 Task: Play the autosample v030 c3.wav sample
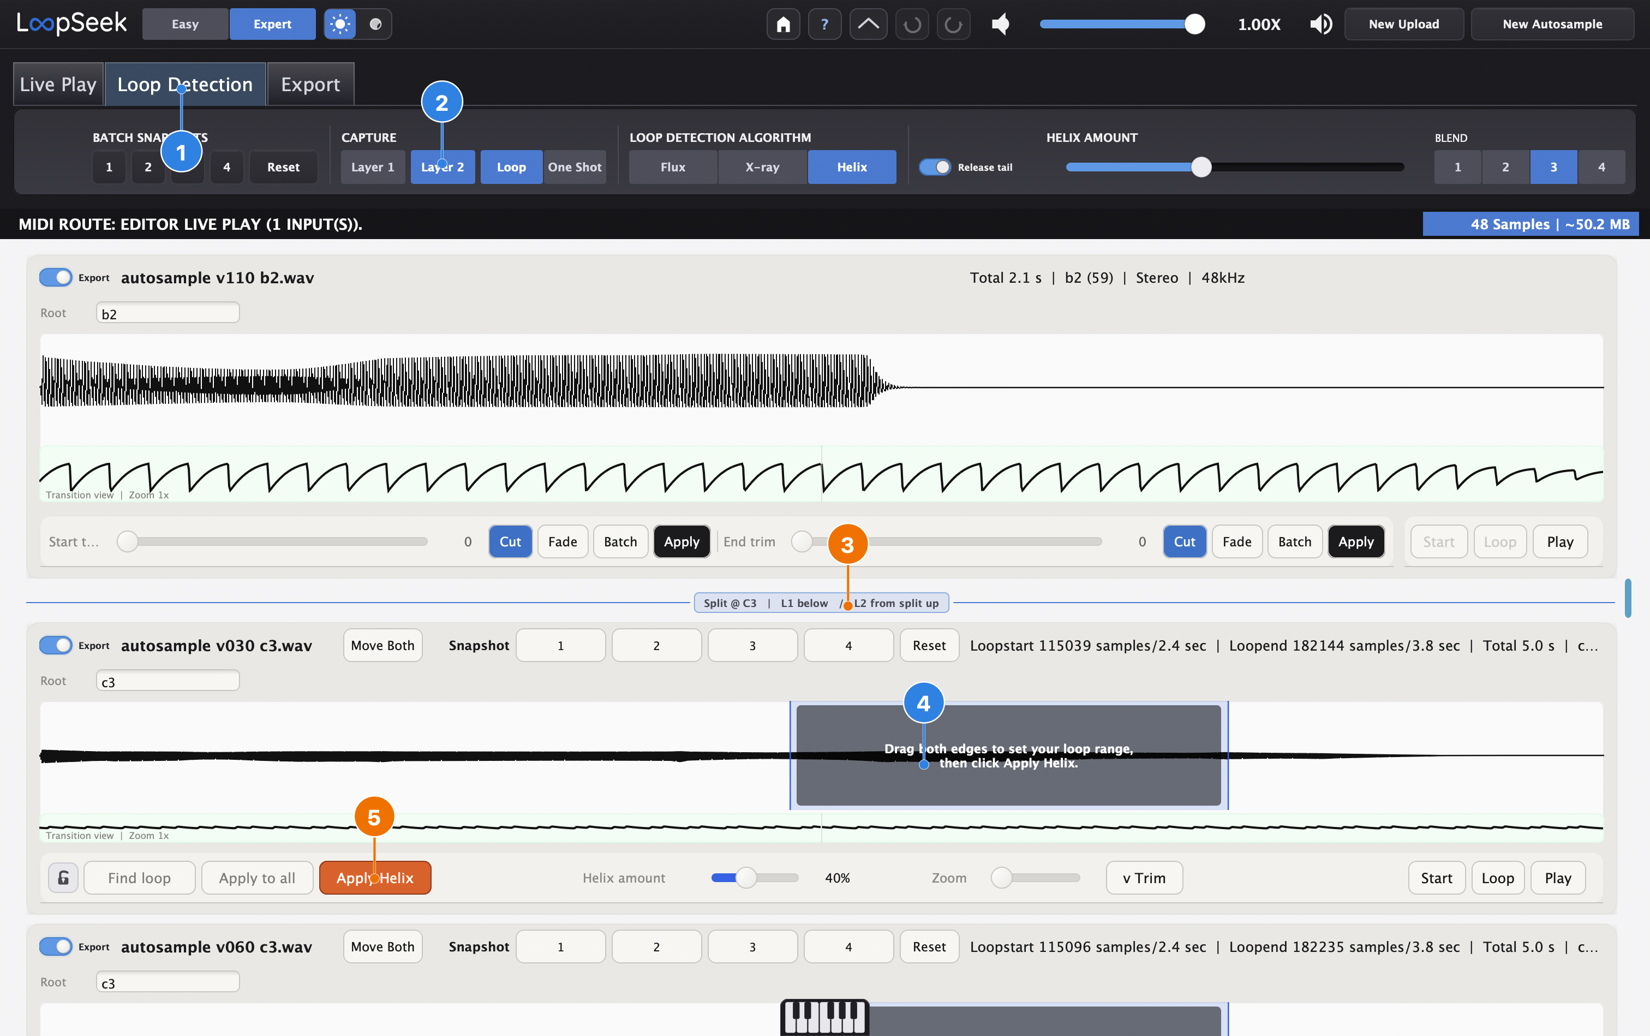tap(1558, 878)
